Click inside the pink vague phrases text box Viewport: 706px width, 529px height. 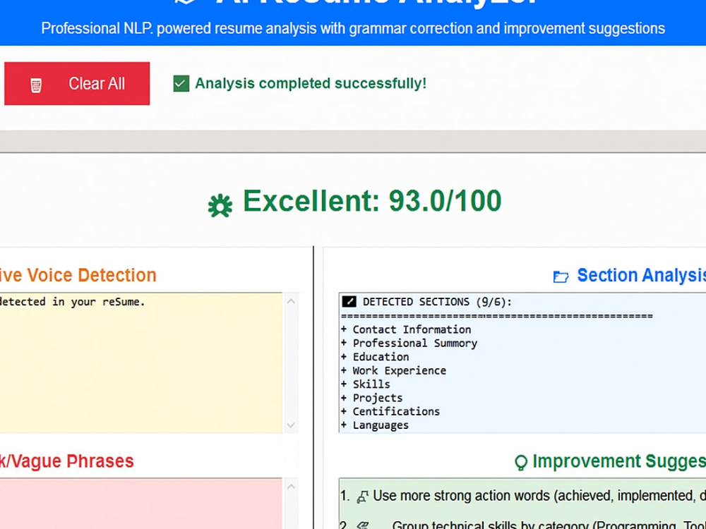tap(140, 504)
